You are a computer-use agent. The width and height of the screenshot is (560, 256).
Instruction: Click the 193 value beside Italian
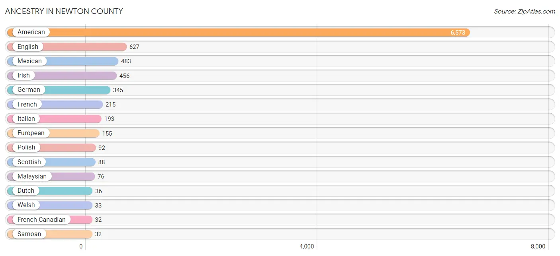[109, 119]
